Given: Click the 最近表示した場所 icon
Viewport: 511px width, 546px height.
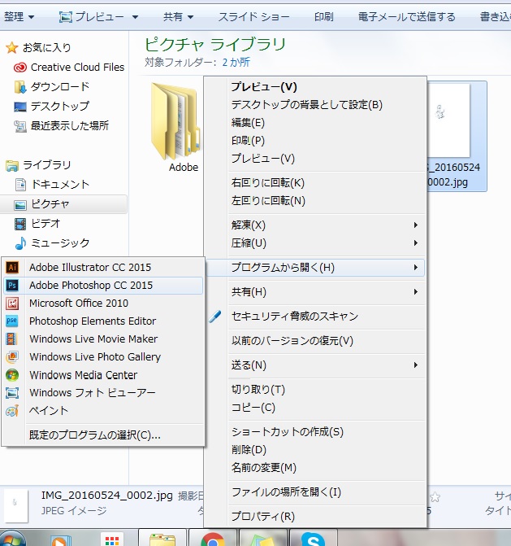Looking at the screenshot, I should 20,126.
